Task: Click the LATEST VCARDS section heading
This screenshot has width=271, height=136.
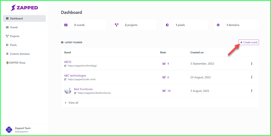Action: (x=73, y=42)
